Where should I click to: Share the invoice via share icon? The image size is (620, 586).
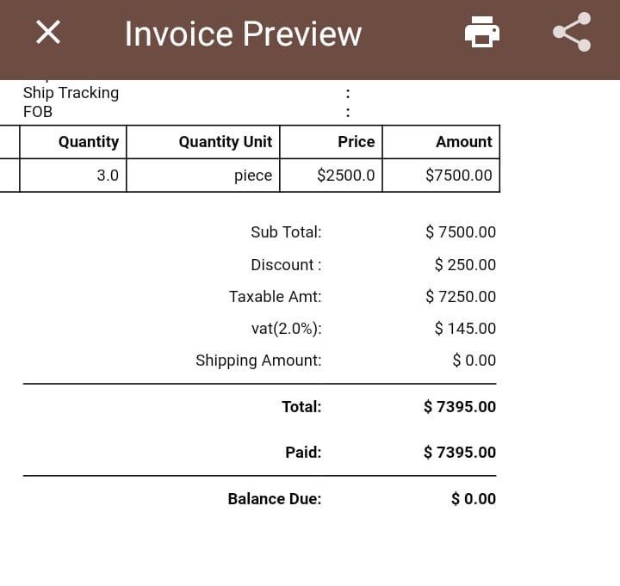click(x=572, y=32)
